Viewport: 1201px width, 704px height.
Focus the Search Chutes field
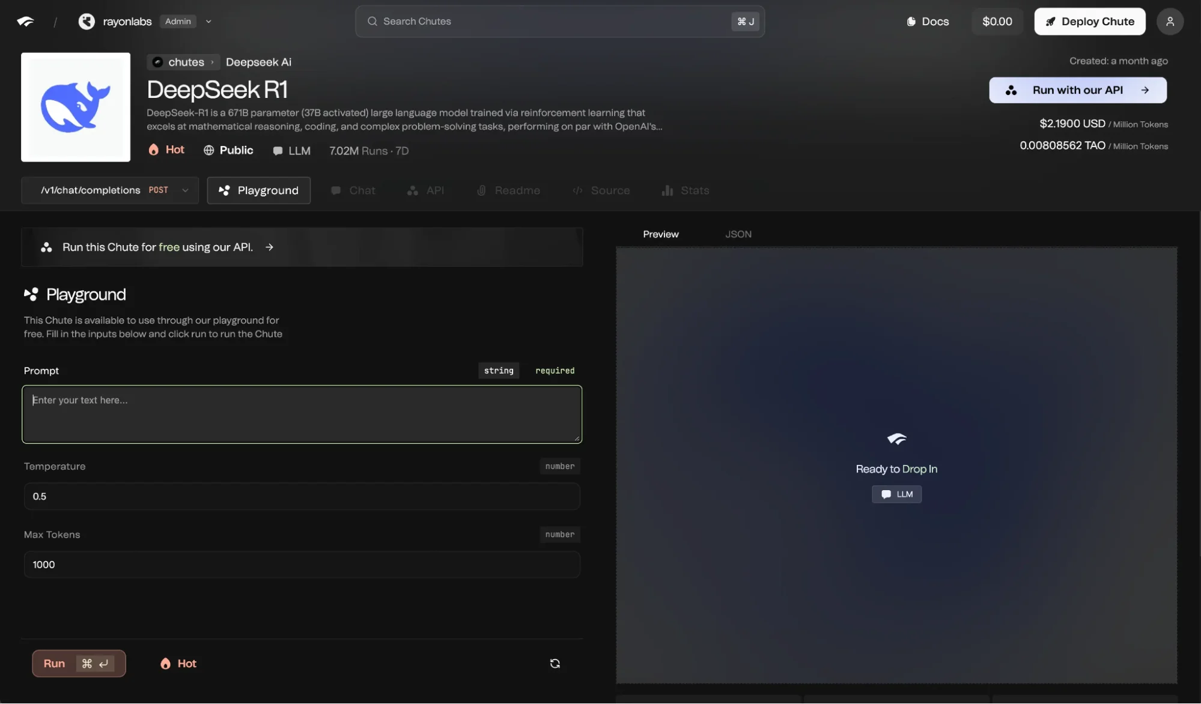point(559,22)
